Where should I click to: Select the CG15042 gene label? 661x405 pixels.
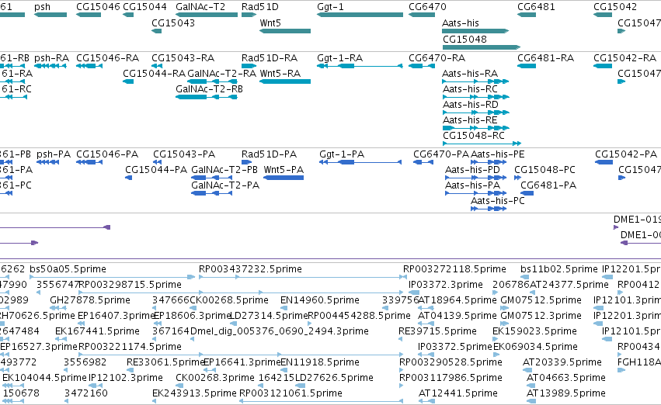coord(615,7)
